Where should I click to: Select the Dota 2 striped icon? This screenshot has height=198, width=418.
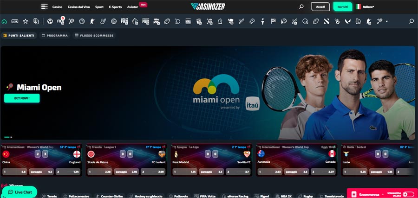pos(327,21)
